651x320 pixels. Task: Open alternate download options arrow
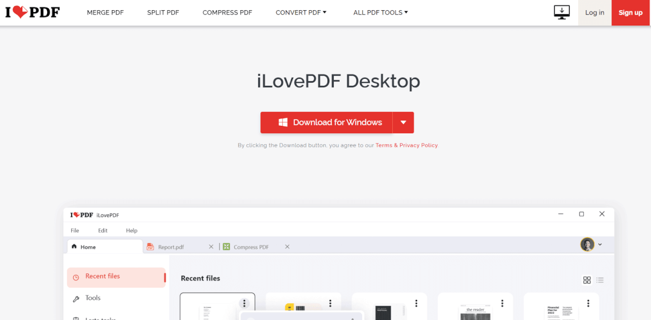[403, 122]
